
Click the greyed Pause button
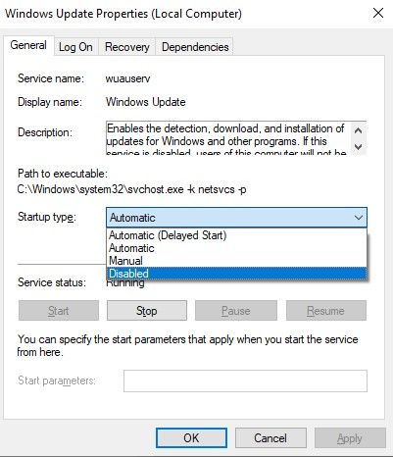point(236,311)
